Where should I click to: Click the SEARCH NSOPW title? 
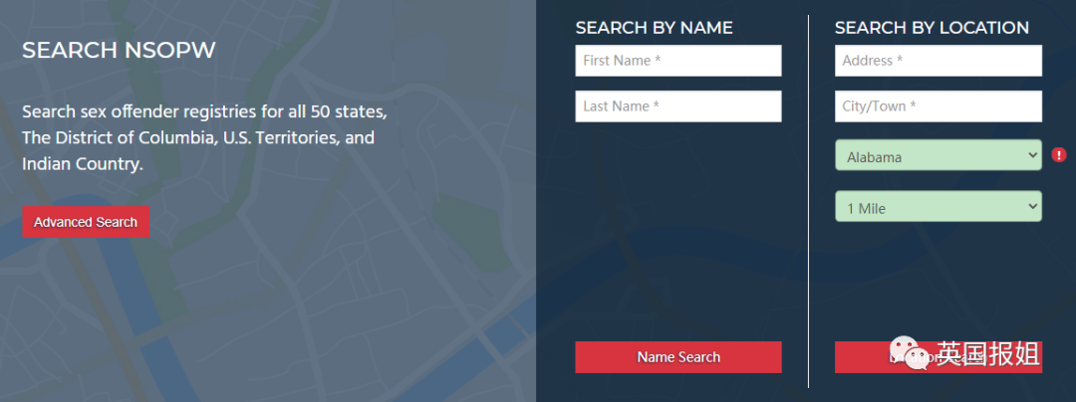point(119,50)
